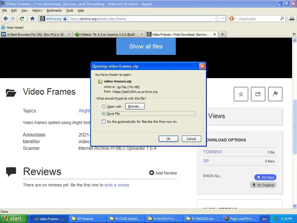Select the Open with radio option
This screenshot has height=223, width=297.
(104, 106)
